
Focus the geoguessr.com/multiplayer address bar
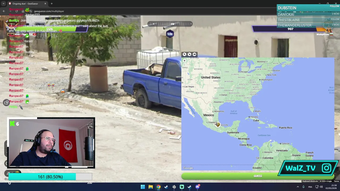pos(49,11)
